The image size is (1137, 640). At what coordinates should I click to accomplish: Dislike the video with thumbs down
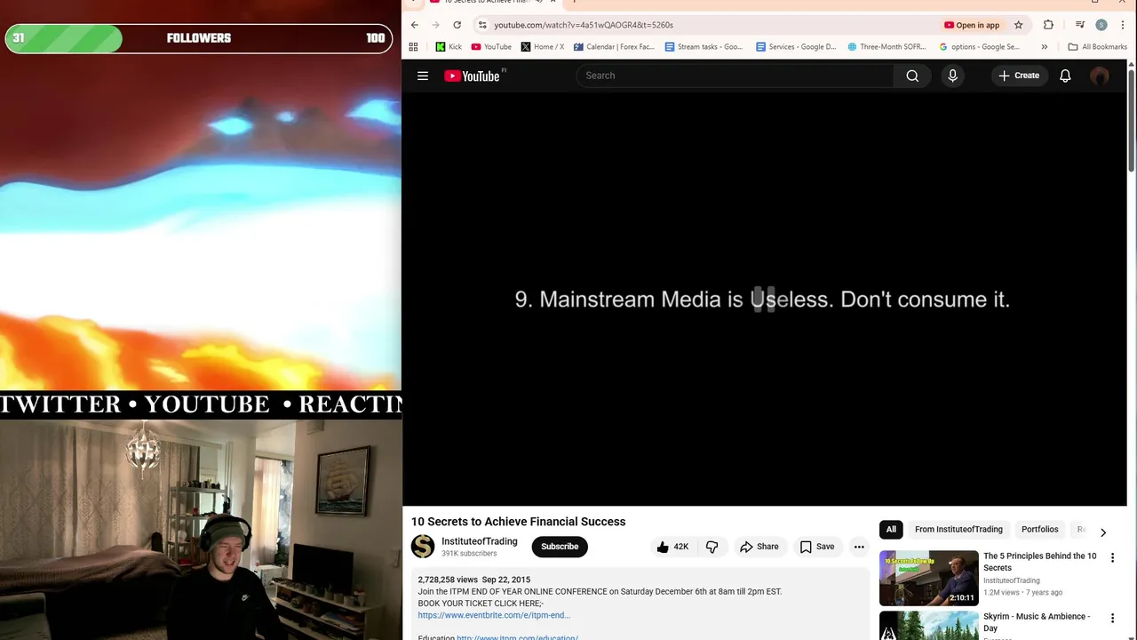click(x=712, y=547)
